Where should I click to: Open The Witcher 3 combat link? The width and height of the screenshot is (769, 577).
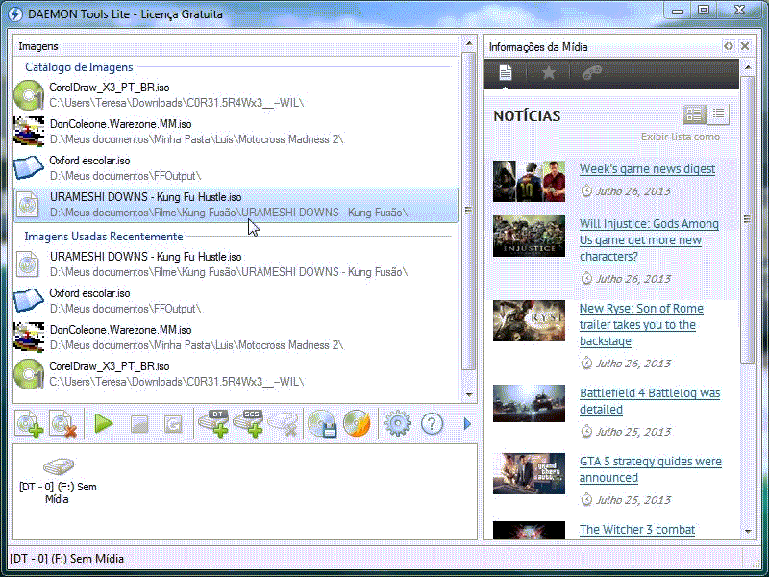636,530
